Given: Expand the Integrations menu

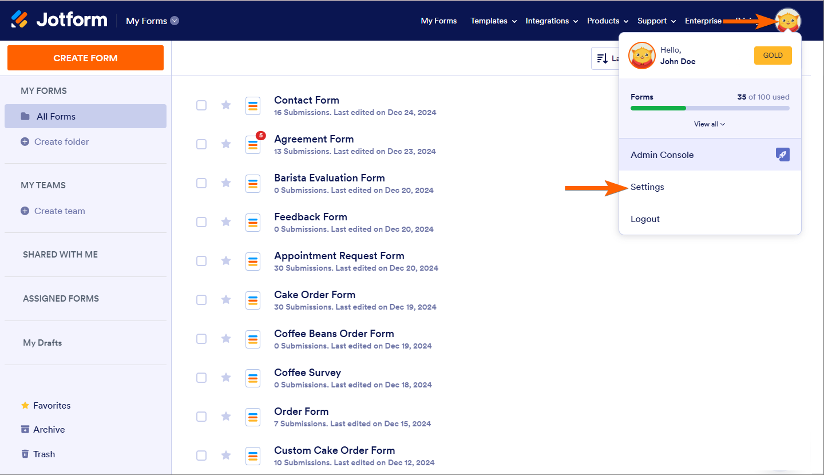Looking at the screenshot, I should coord(552,21).
